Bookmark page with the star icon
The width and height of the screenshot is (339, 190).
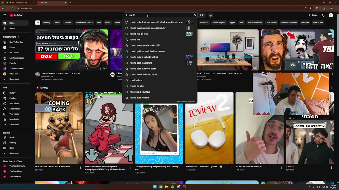click(x=310, y=8)
